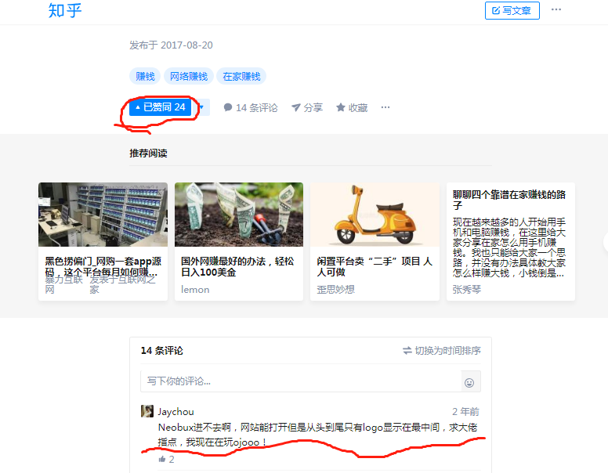Viewport: 608px width, 473px height.
Task: Click the 分享 share button
Action: pos(307,107)
